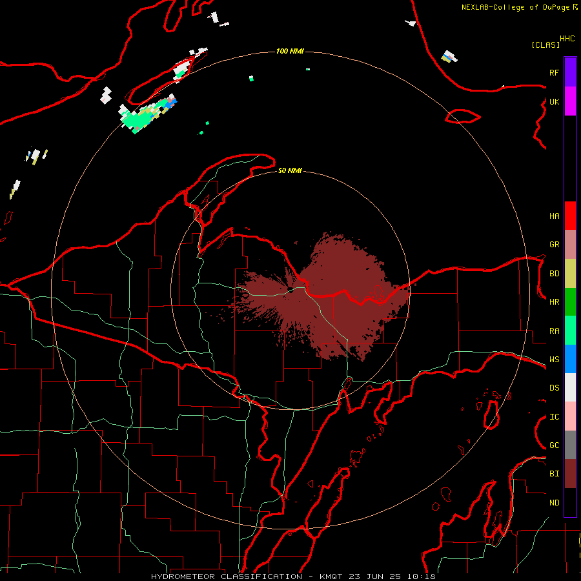Image resolution: width=581 pixels, height=581 pixels.
Task: Click the BI legend label
Action: coord(554,474)
